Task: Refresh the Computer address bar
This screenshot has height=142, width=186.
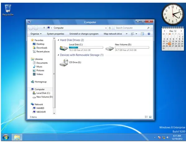Action: click(110, 28)
